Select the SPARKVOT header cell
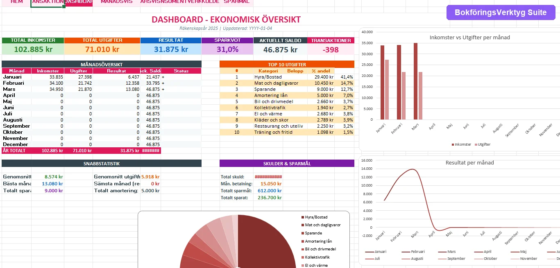The image size is (560, 268). tap(227, 41)
